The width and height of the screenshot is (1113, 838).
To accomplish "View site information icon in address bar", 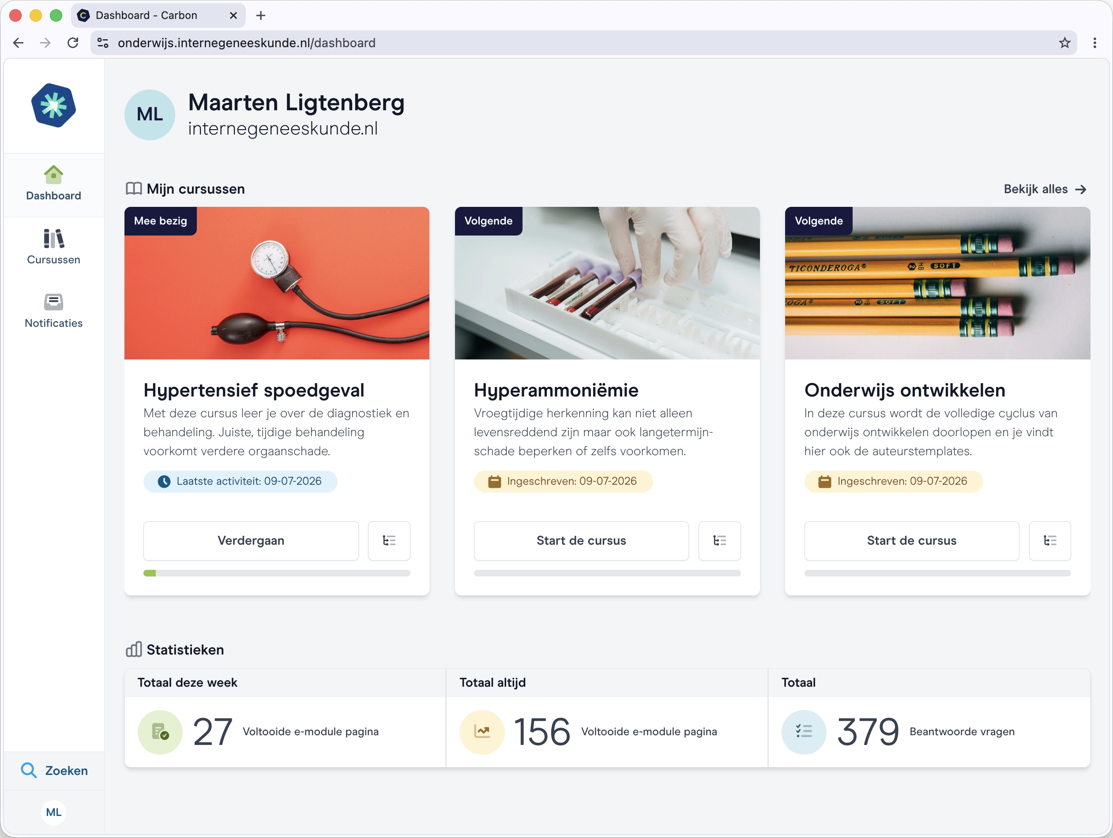I will 103,43.
